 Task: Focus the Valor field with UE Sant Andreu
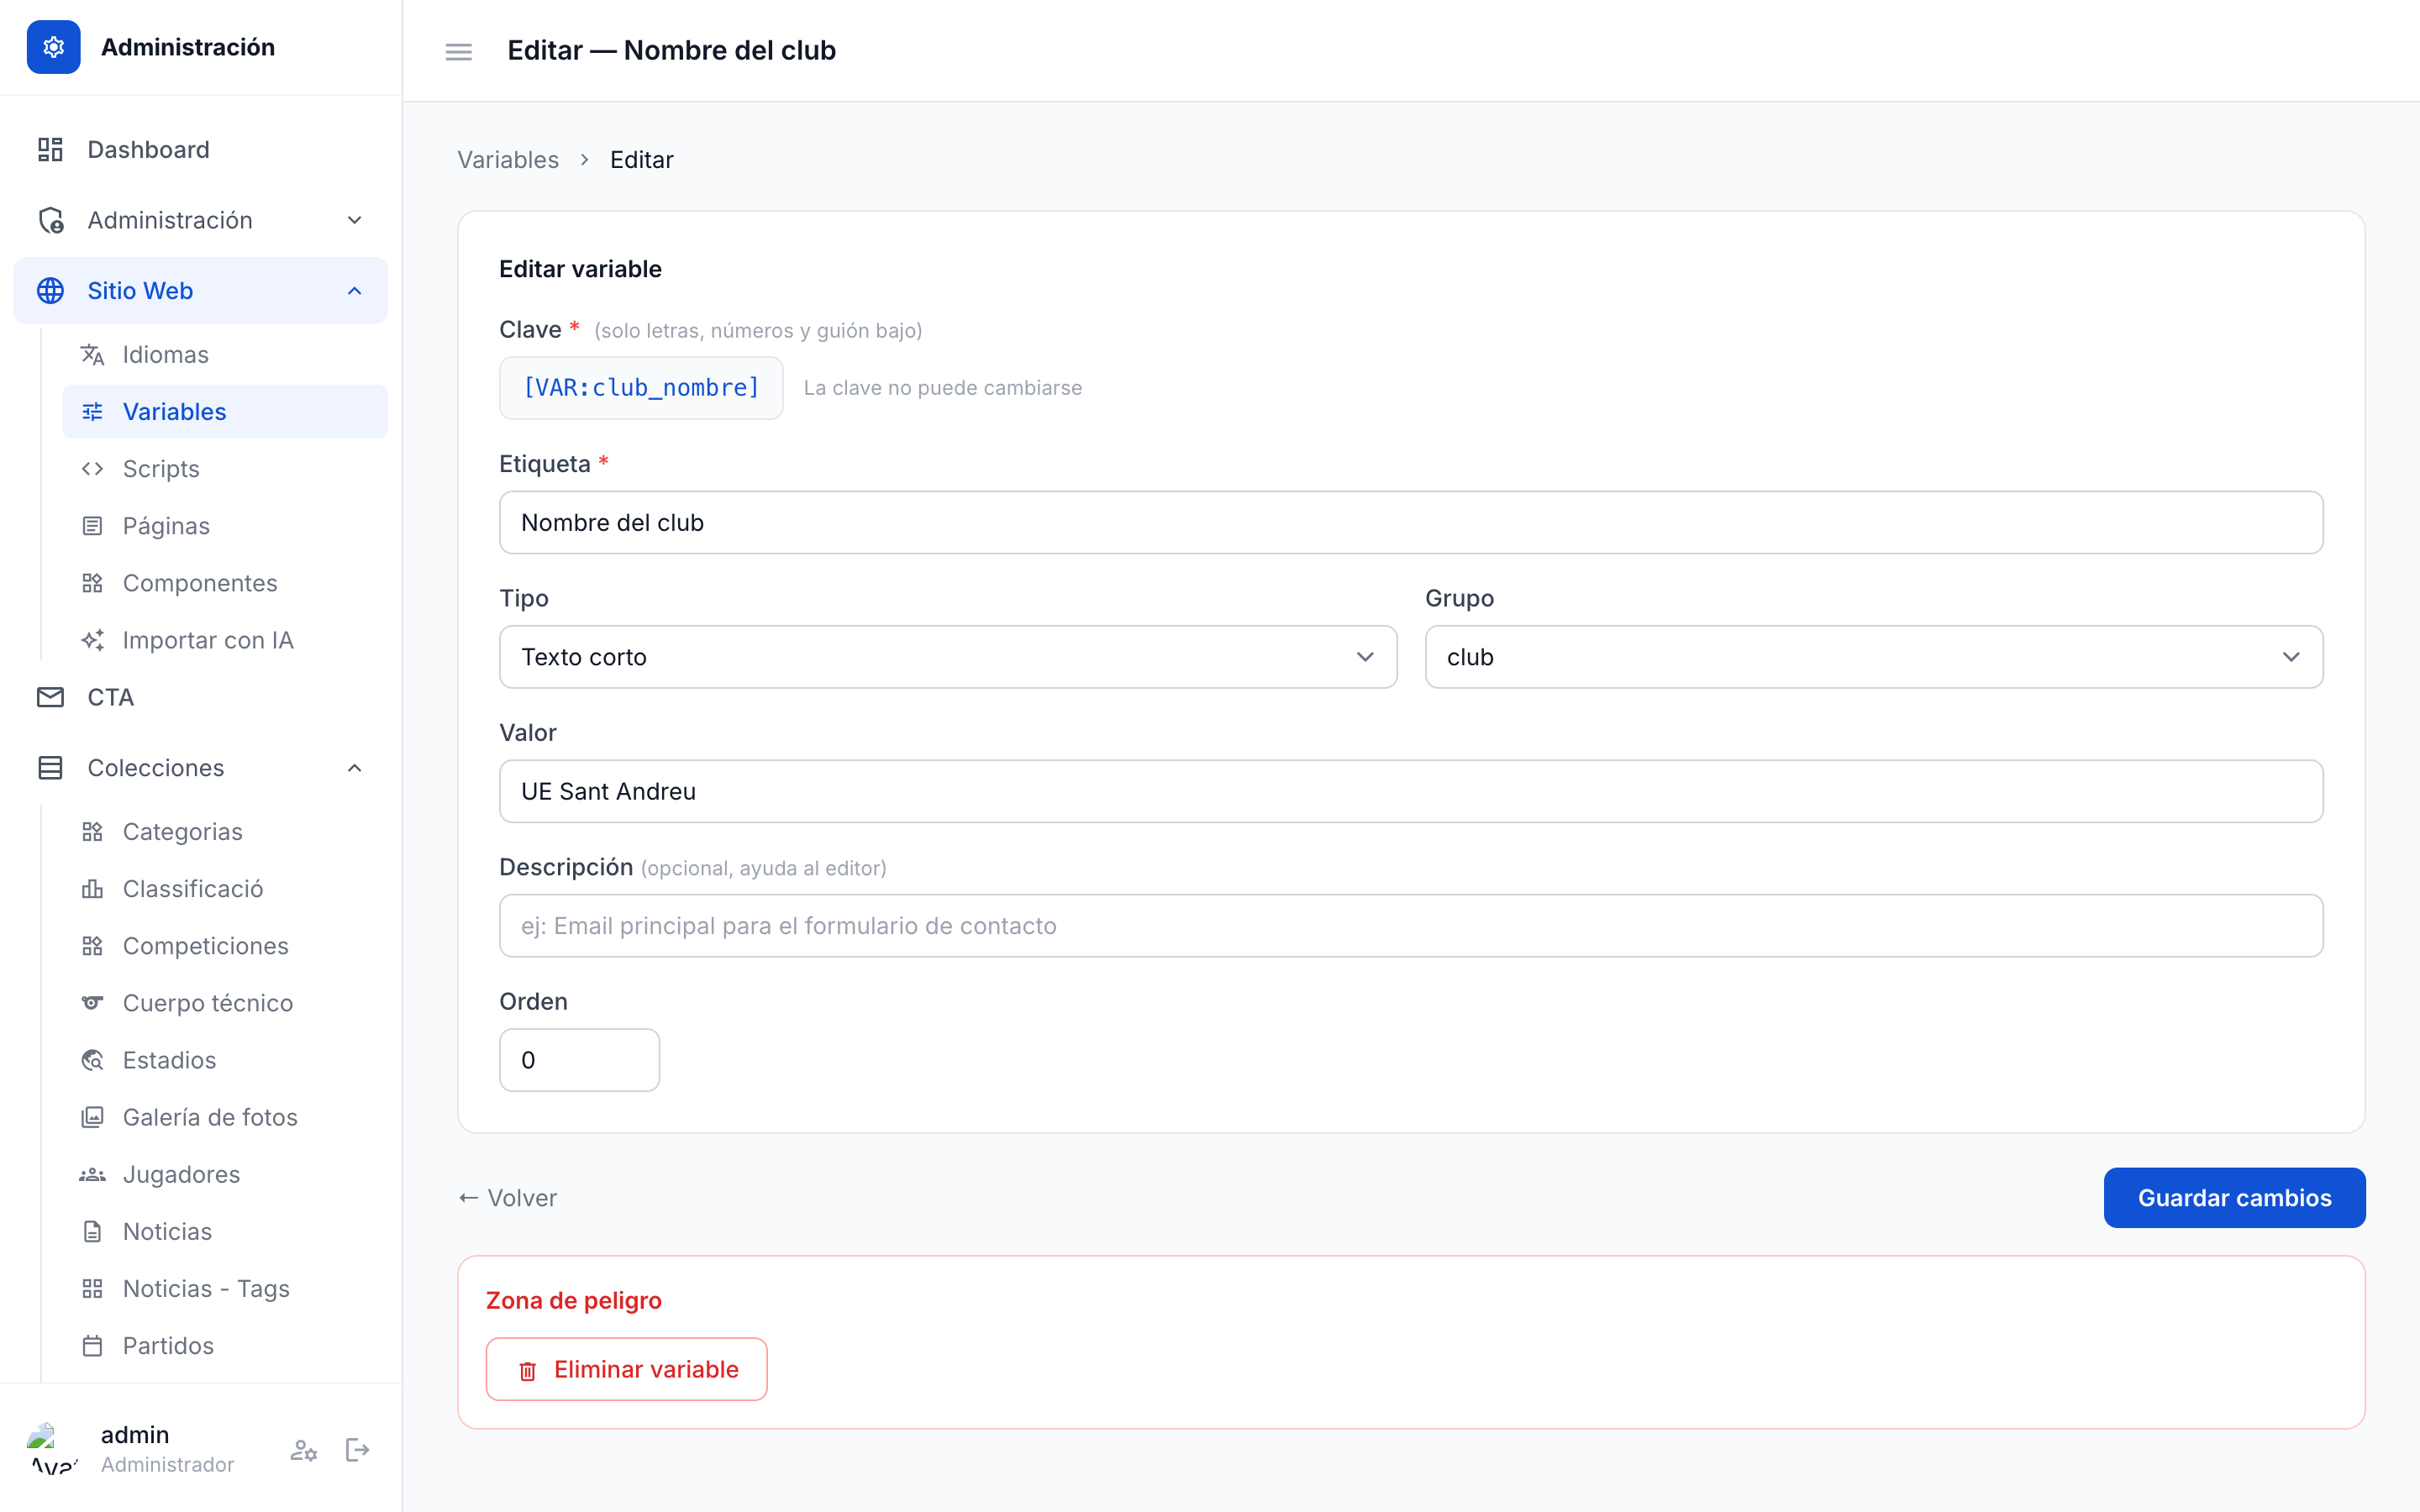pyautogui.click(x=1411, y=791)
